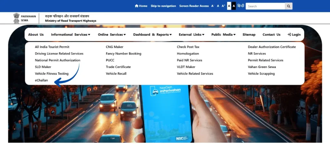Reset font size with normal A icon
The width and height of the screenshot is (330, 144).
(x=218, y=6)
